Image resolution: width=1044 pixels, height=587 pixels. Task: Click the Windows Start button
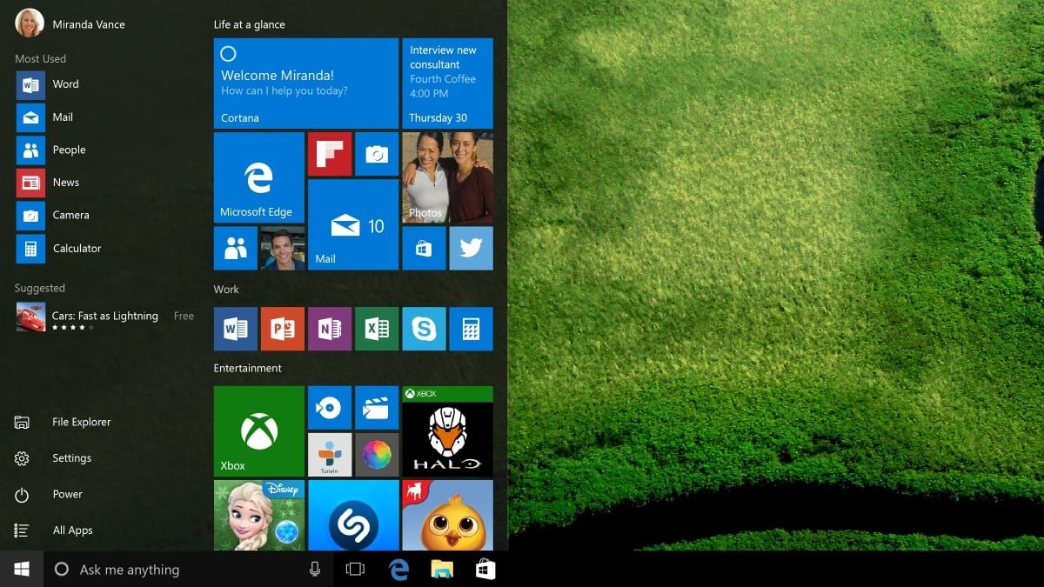pos(22,569)
